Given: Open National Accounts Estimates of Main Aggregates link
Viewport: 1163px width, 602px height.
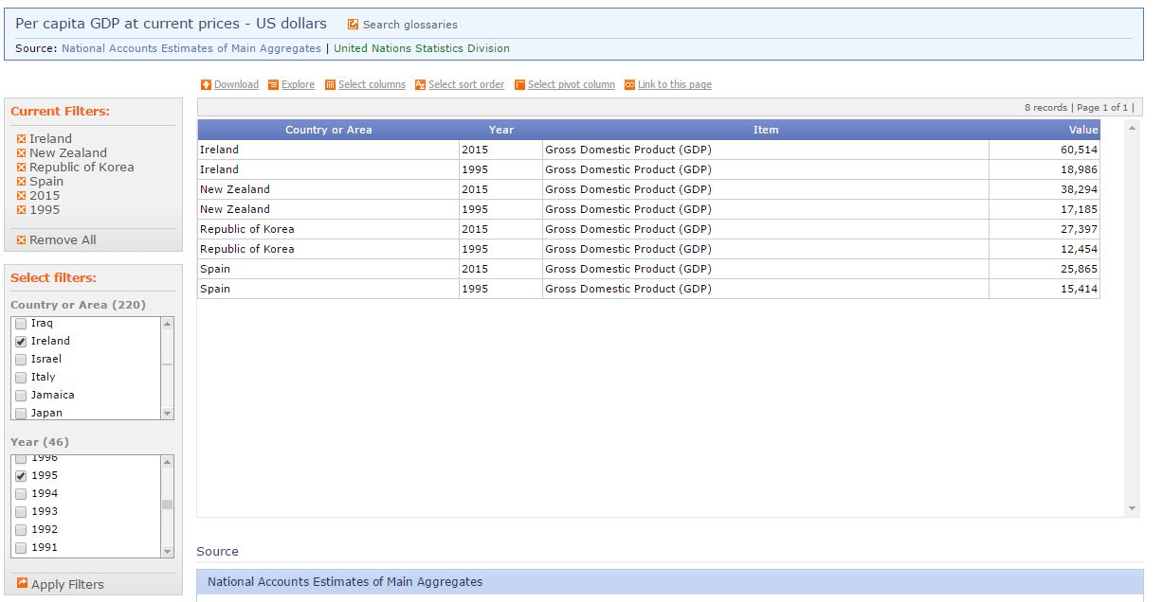Looking at the screenshot, I should click(x=191, y=48).
